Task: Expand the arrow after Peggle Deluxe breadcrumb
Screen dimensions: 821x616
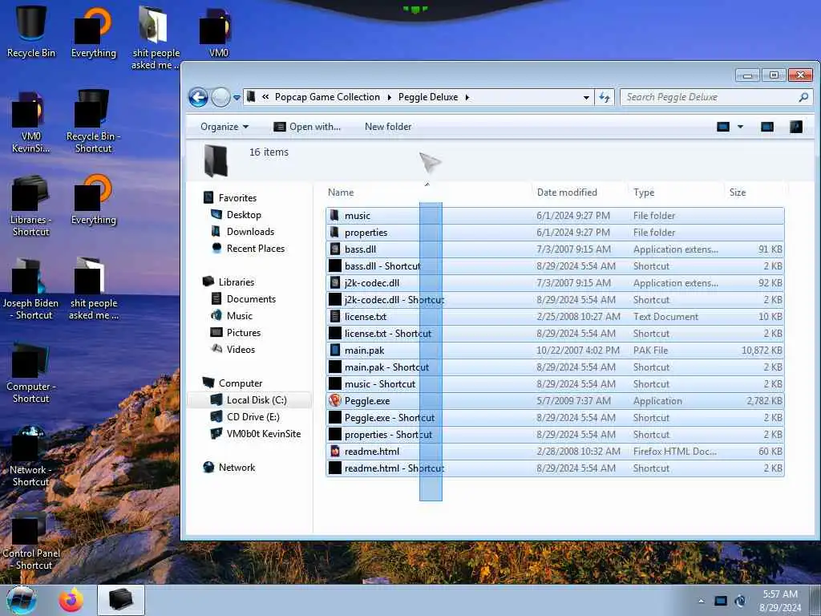Action: pos(467,97)
